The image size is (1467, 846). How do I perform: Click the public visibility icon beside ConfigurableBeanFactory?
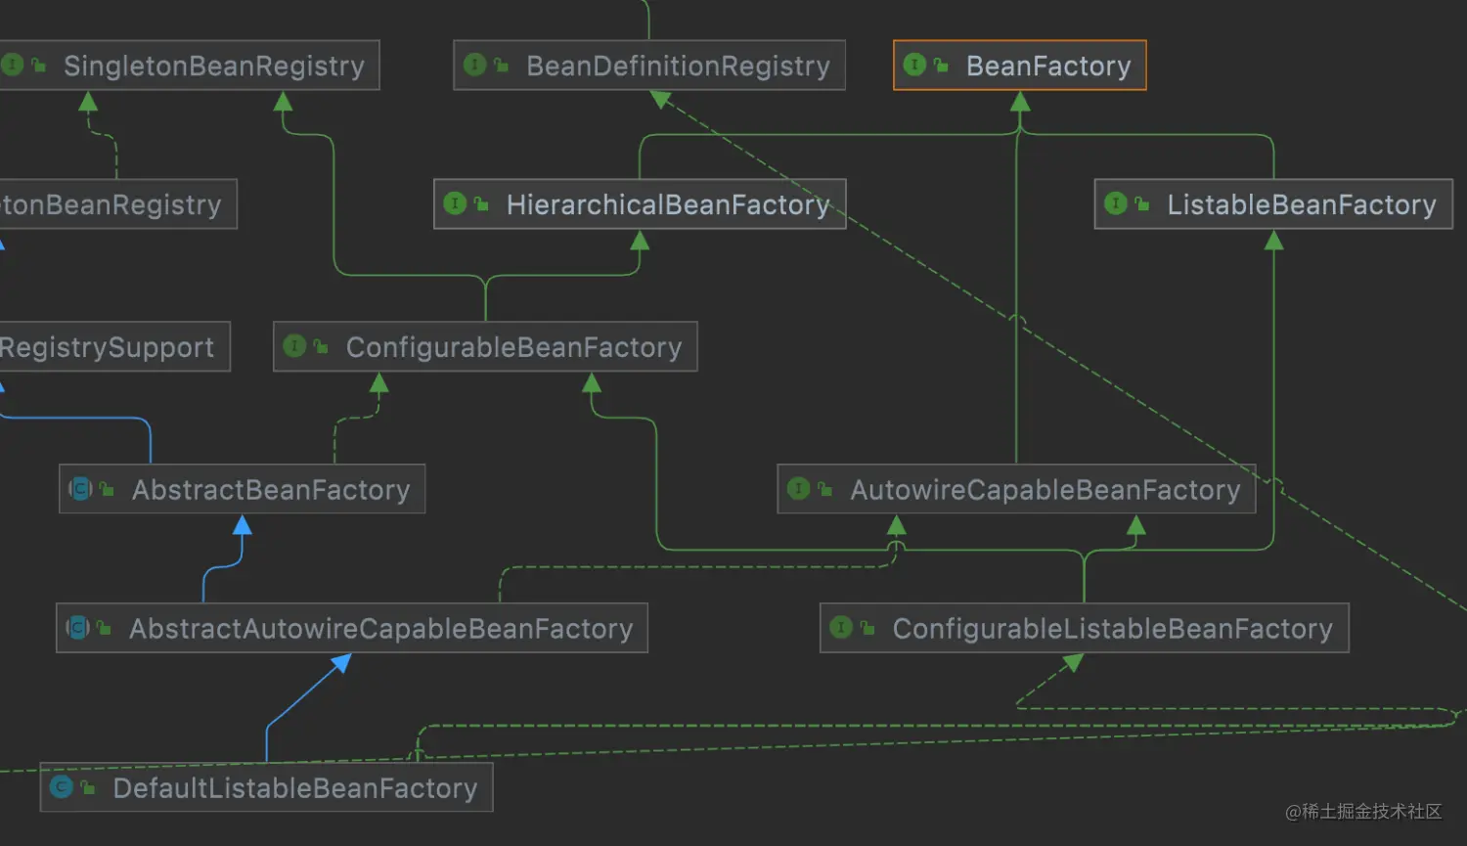pos(321,347)
